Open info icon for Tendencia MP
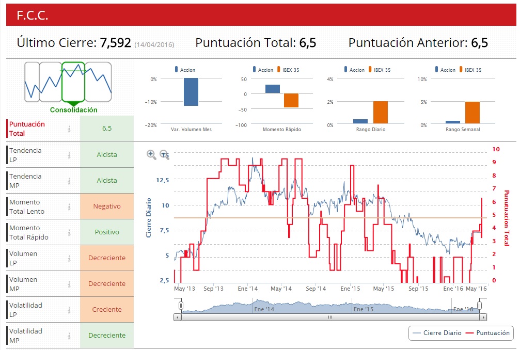520x350 pixels. pos(69,181)
